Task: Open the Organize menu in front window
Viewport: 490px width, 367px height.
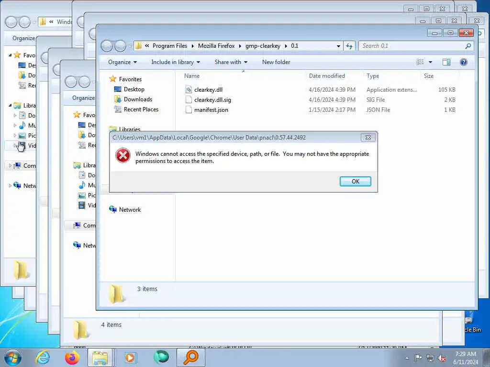Action: coord(122,62)
